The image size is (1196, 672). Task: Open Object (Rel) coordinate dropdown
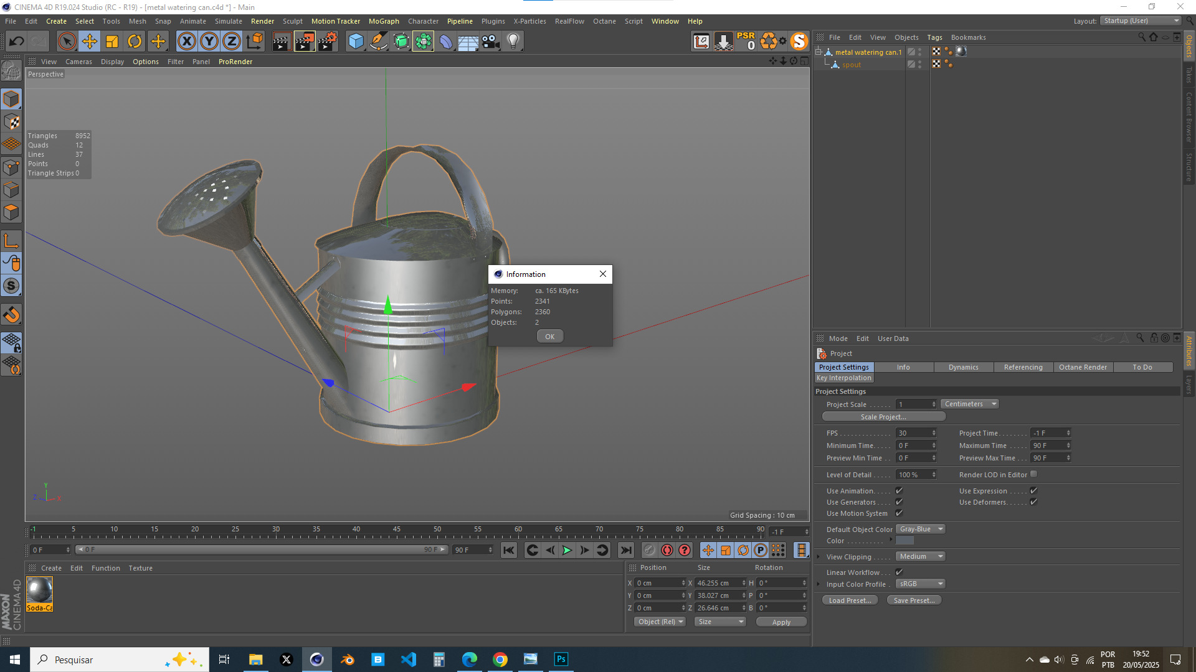(x=660, y=622)
